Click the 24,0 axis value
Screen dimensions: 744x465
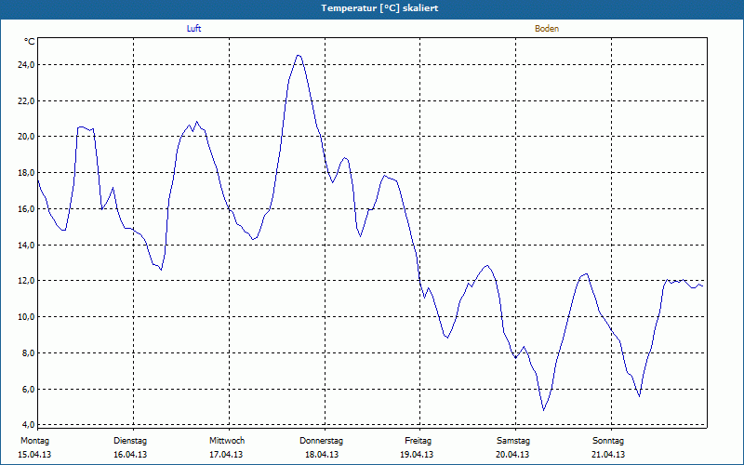pos(26,64)
